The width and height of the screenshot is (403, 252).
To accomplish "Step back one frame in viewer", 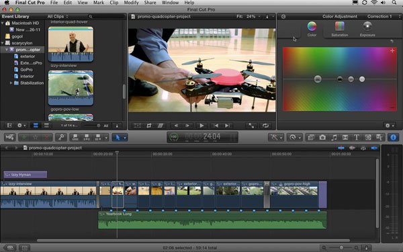I will (x=176, y=126).
